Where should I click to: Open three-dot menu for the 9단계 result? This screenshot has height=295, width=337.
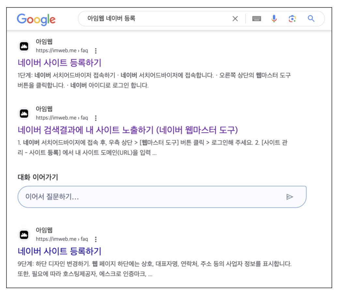96,239
